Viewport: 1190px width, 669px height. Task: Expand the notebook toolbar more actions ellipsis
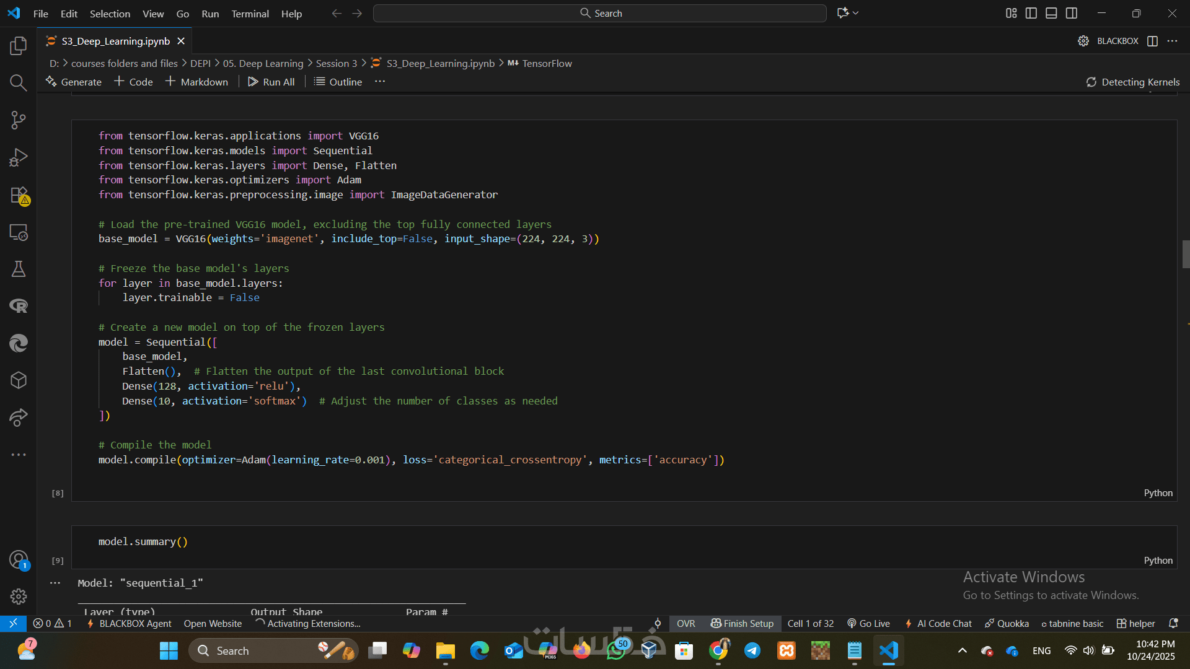tap(380, 82)
